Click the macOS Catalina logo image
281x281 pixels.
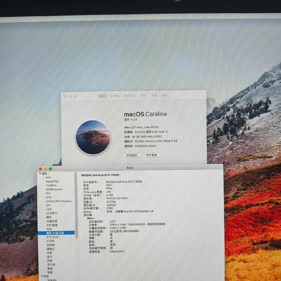(93, 137)
